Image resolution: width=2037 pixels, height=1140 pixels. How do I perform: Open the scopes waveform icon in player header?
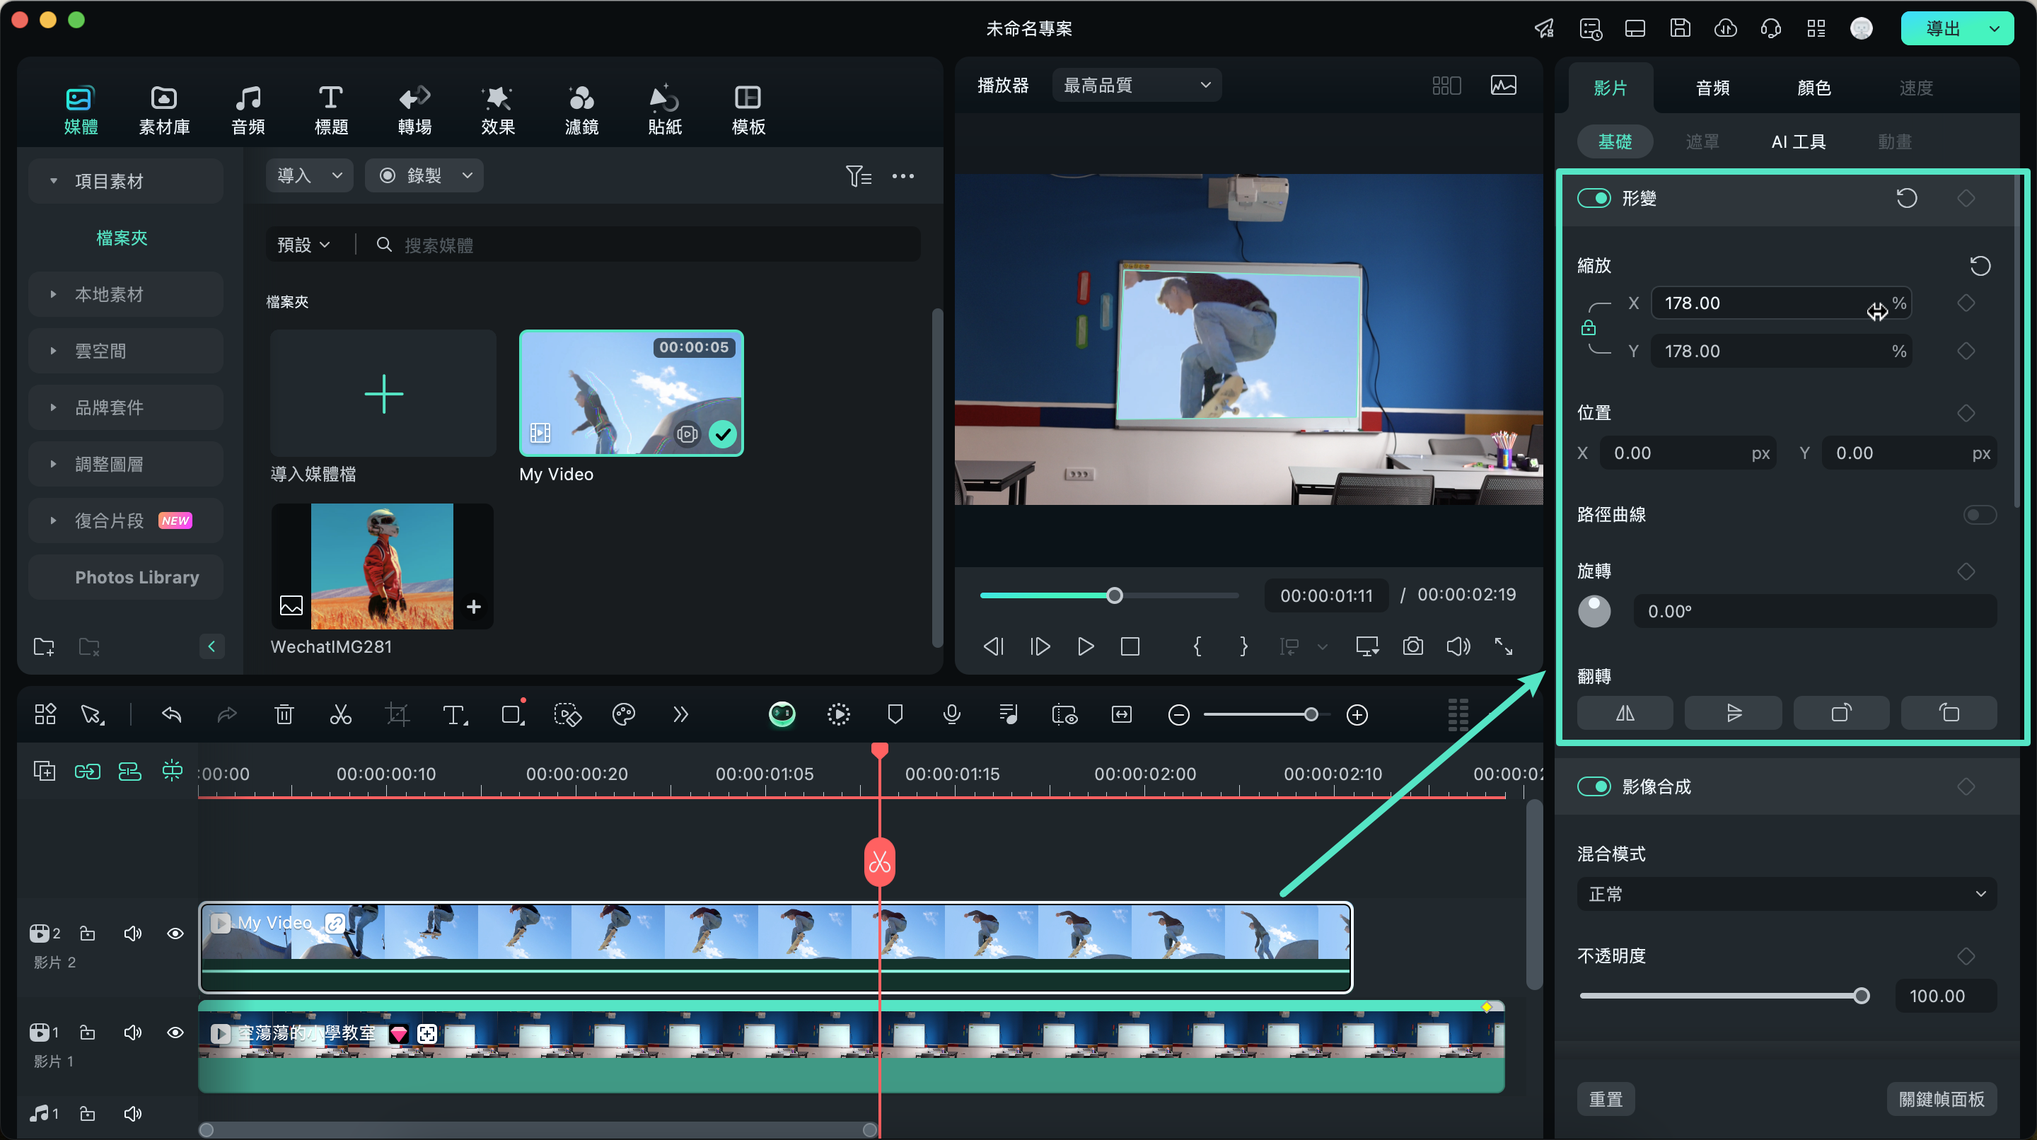pos(1503,86)
